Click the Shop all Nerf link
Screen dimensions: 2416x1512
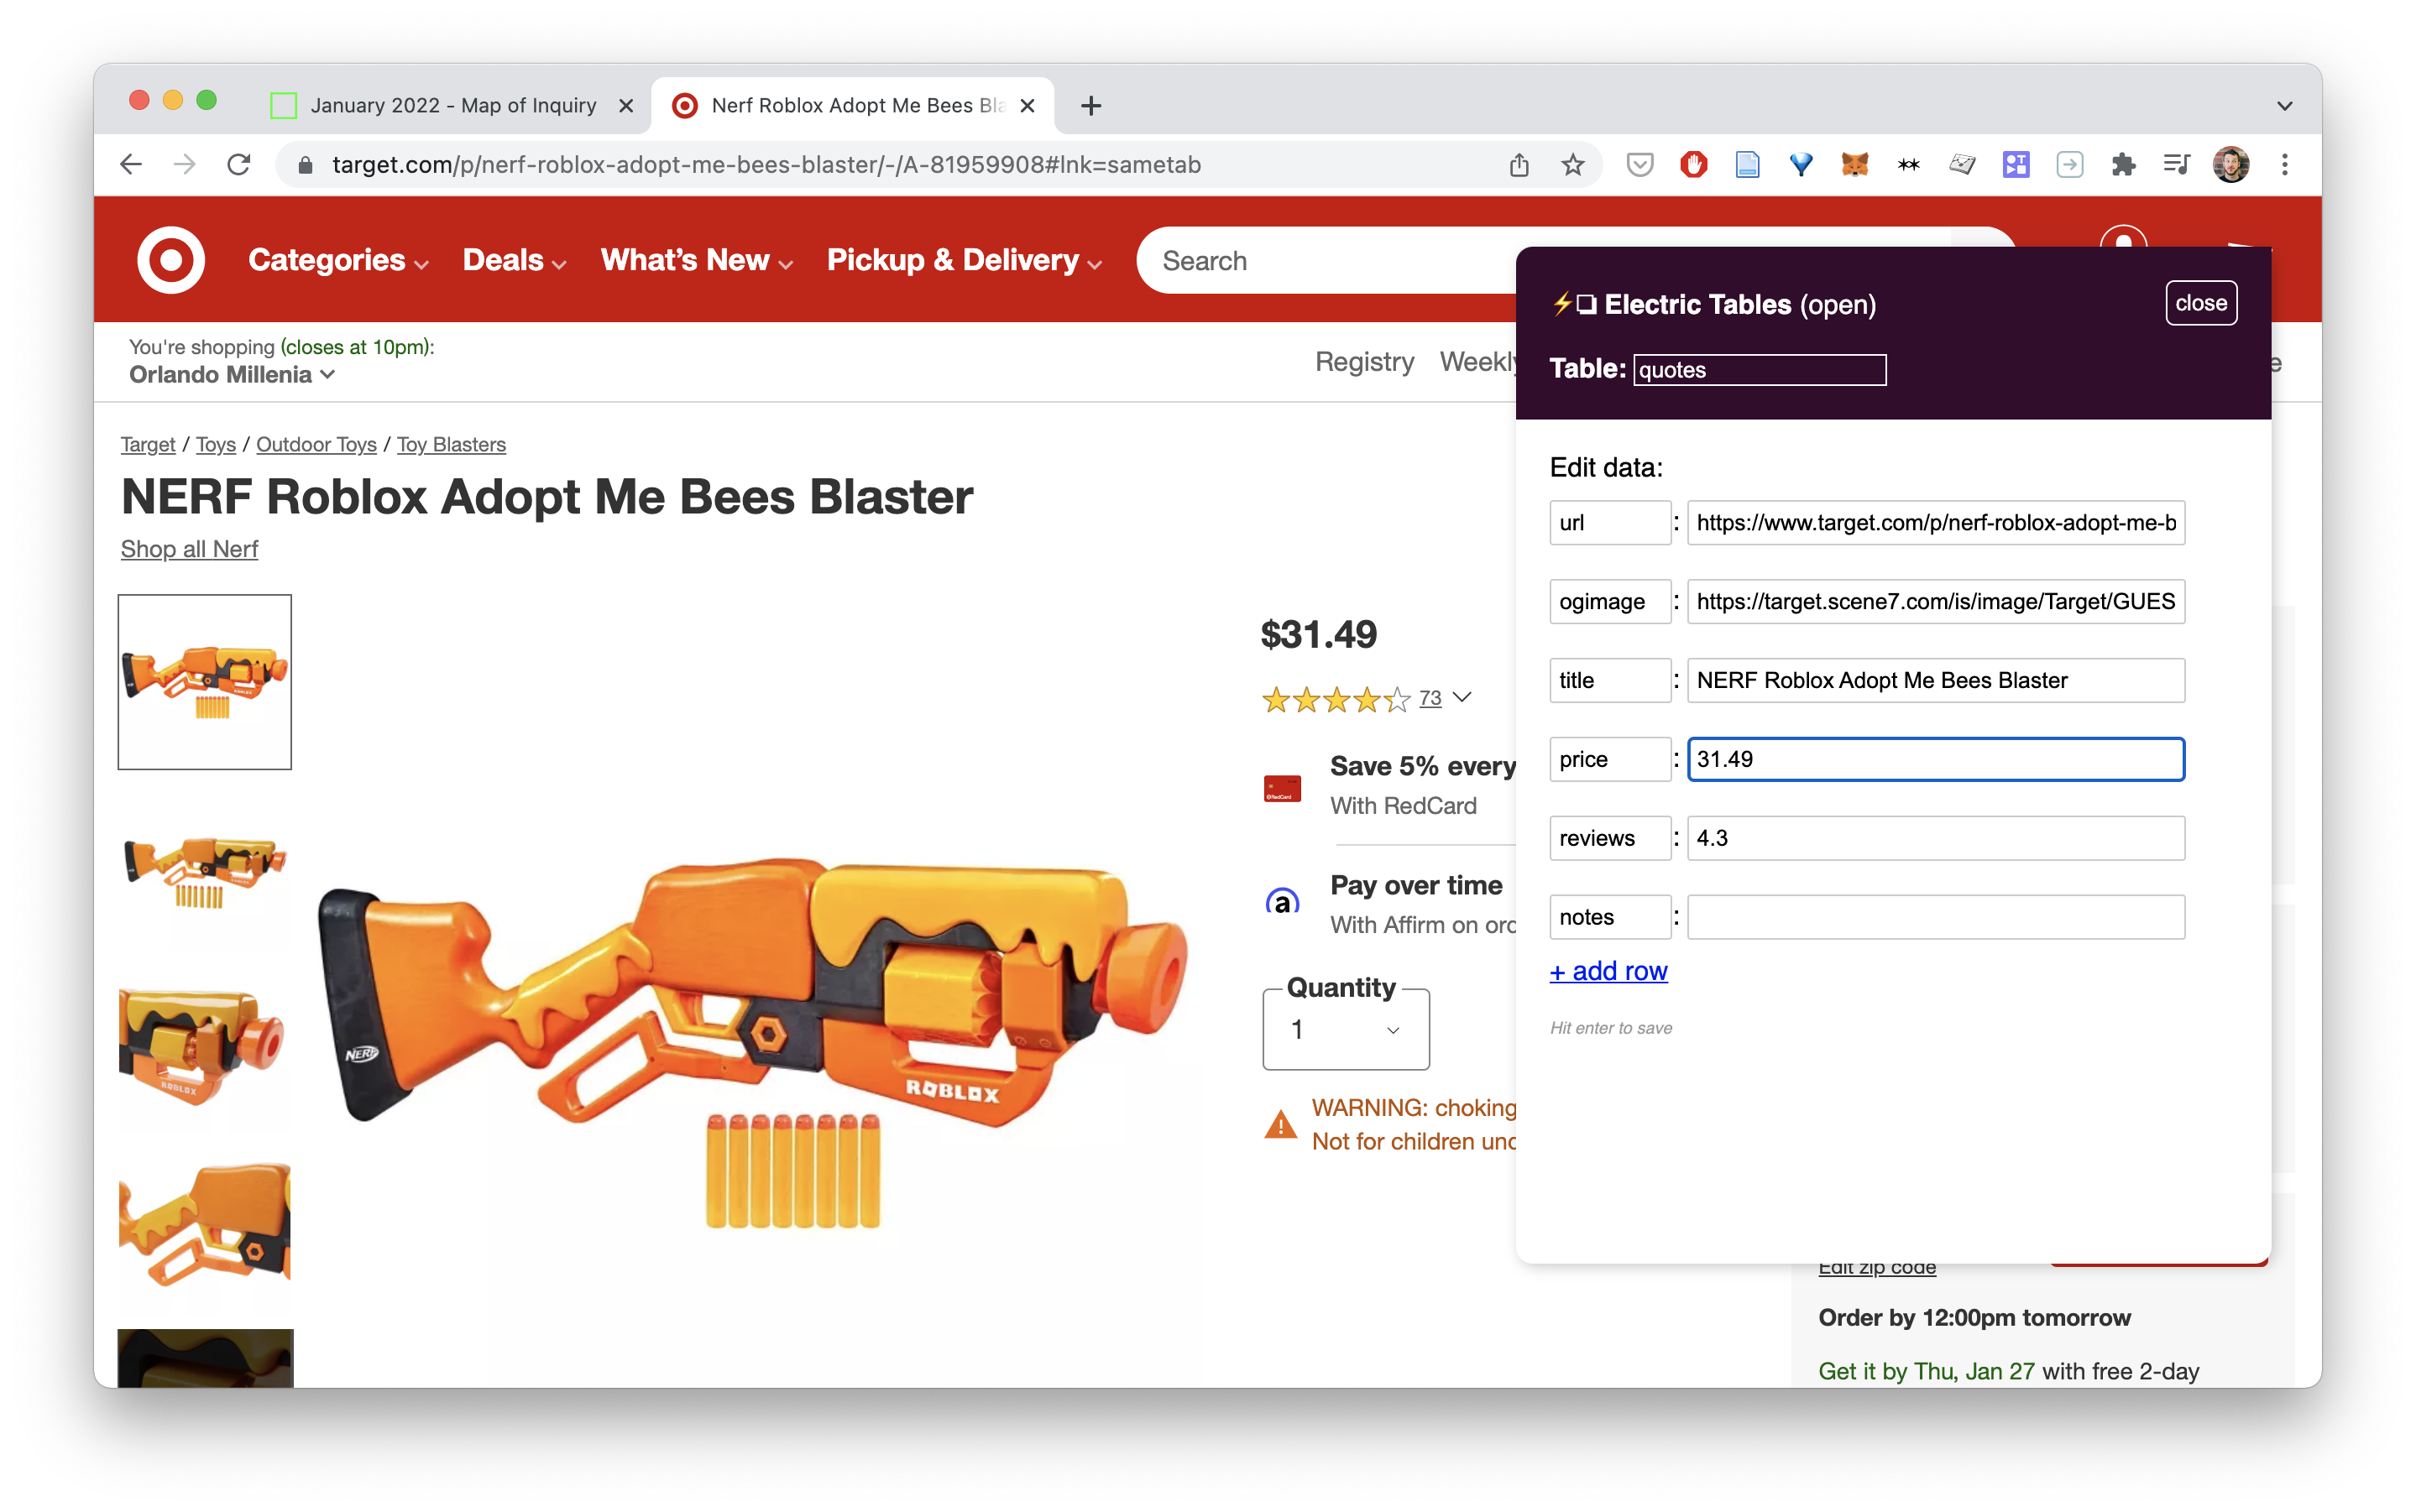click(x=189, y=549)
